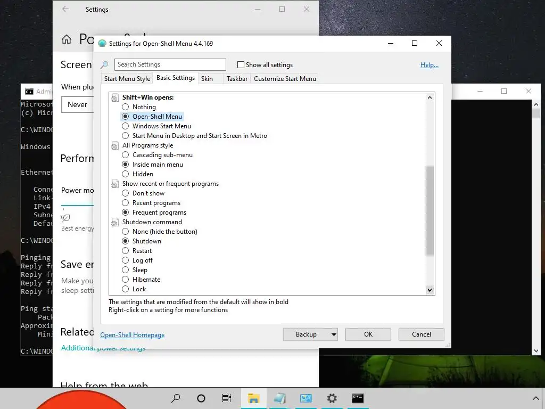
Task: Select Hidden under All Programs style
Action: (x=125, y=174)
